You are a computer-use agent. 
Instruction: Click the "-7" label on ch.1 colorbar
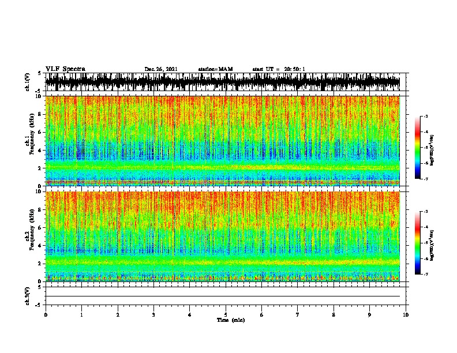point(426,179)
